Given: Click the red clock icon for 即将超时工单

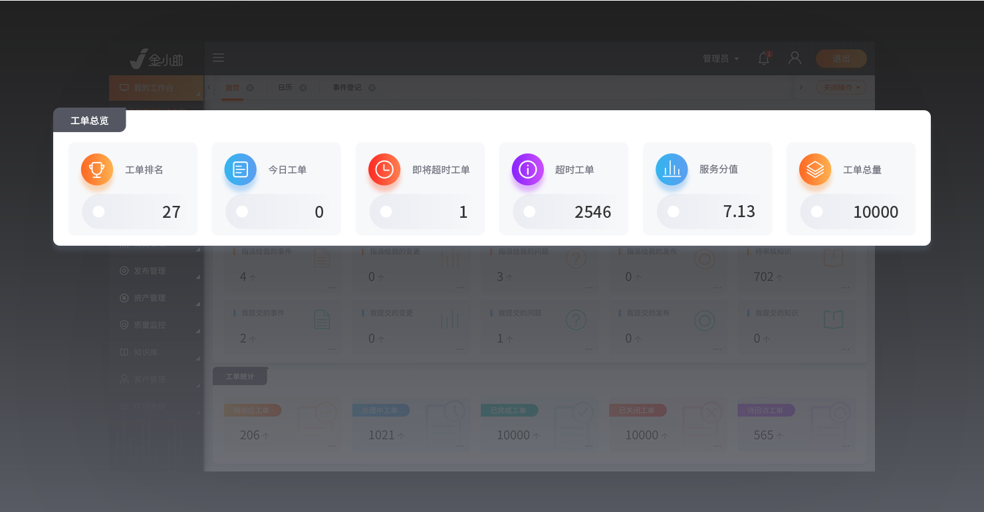Looking at the screenshot, I should [384, 169].
